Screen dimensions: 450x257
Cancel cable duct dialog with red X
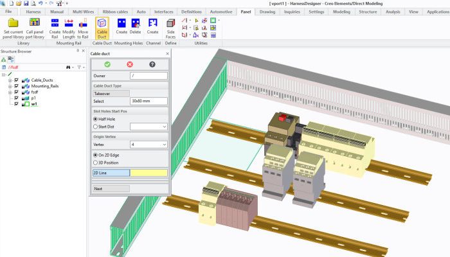click(130, 64)
